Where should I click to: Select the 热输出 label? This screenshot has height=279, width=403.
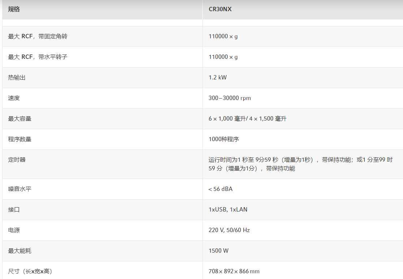tap(17, 78)
